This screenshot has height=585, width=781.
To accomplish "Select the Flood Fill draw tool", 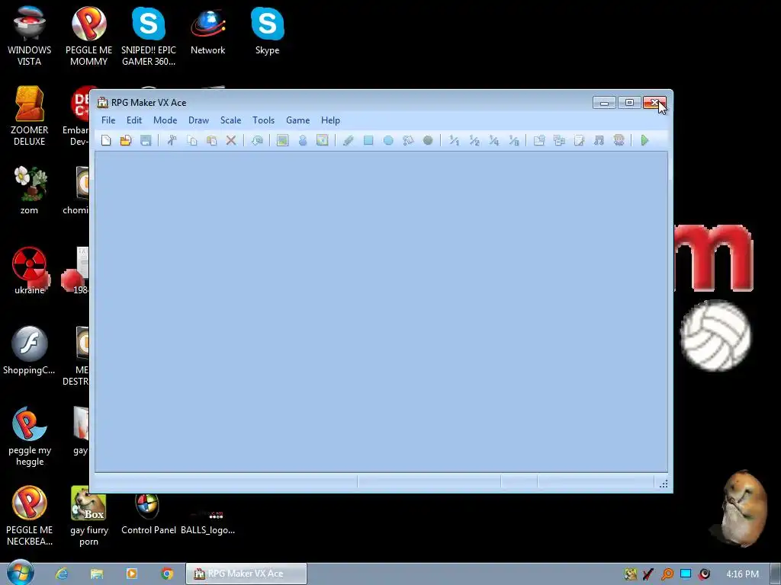I will point(408,140).
